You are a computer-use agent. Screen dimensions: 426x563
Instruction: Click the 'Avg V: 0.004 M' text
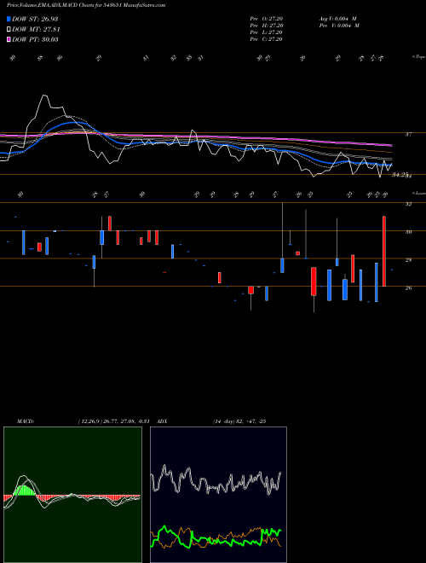337,19
